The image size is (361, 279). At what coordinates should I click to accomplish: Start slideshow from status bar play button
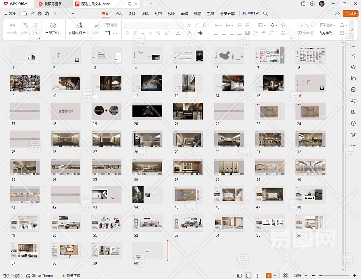(x=269, y=276)
